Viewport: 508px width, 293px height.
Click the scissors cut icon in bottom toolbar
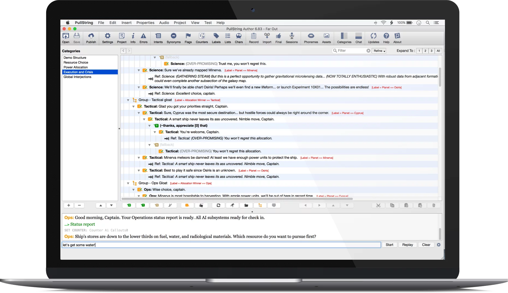pos(378,205)
